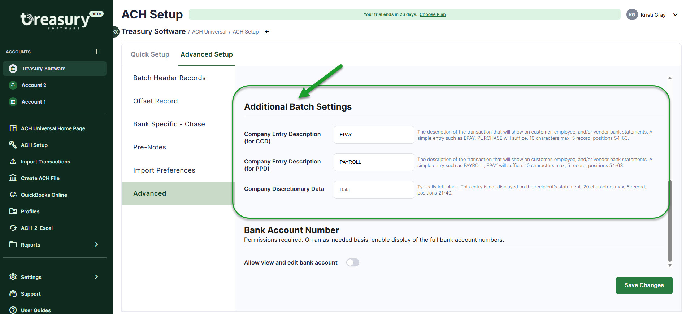Go back using breadcrumb arrow icon
682x314 pixels.
267,31
